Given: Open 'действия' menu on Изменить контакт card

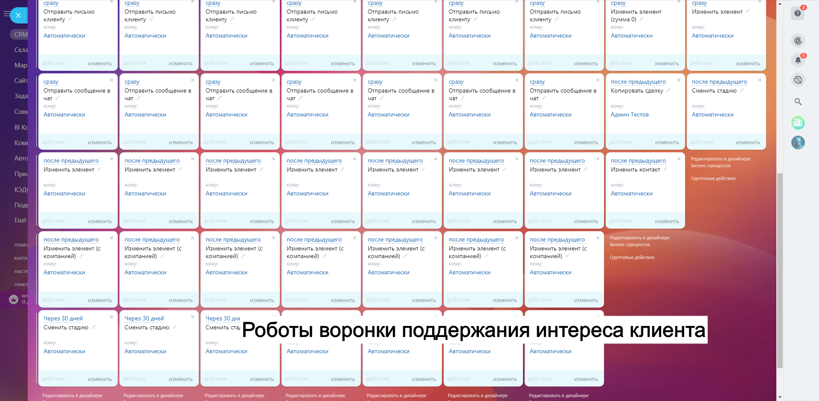Looking at the screenshot, I should pyautogui.click(x=620, y=221).
